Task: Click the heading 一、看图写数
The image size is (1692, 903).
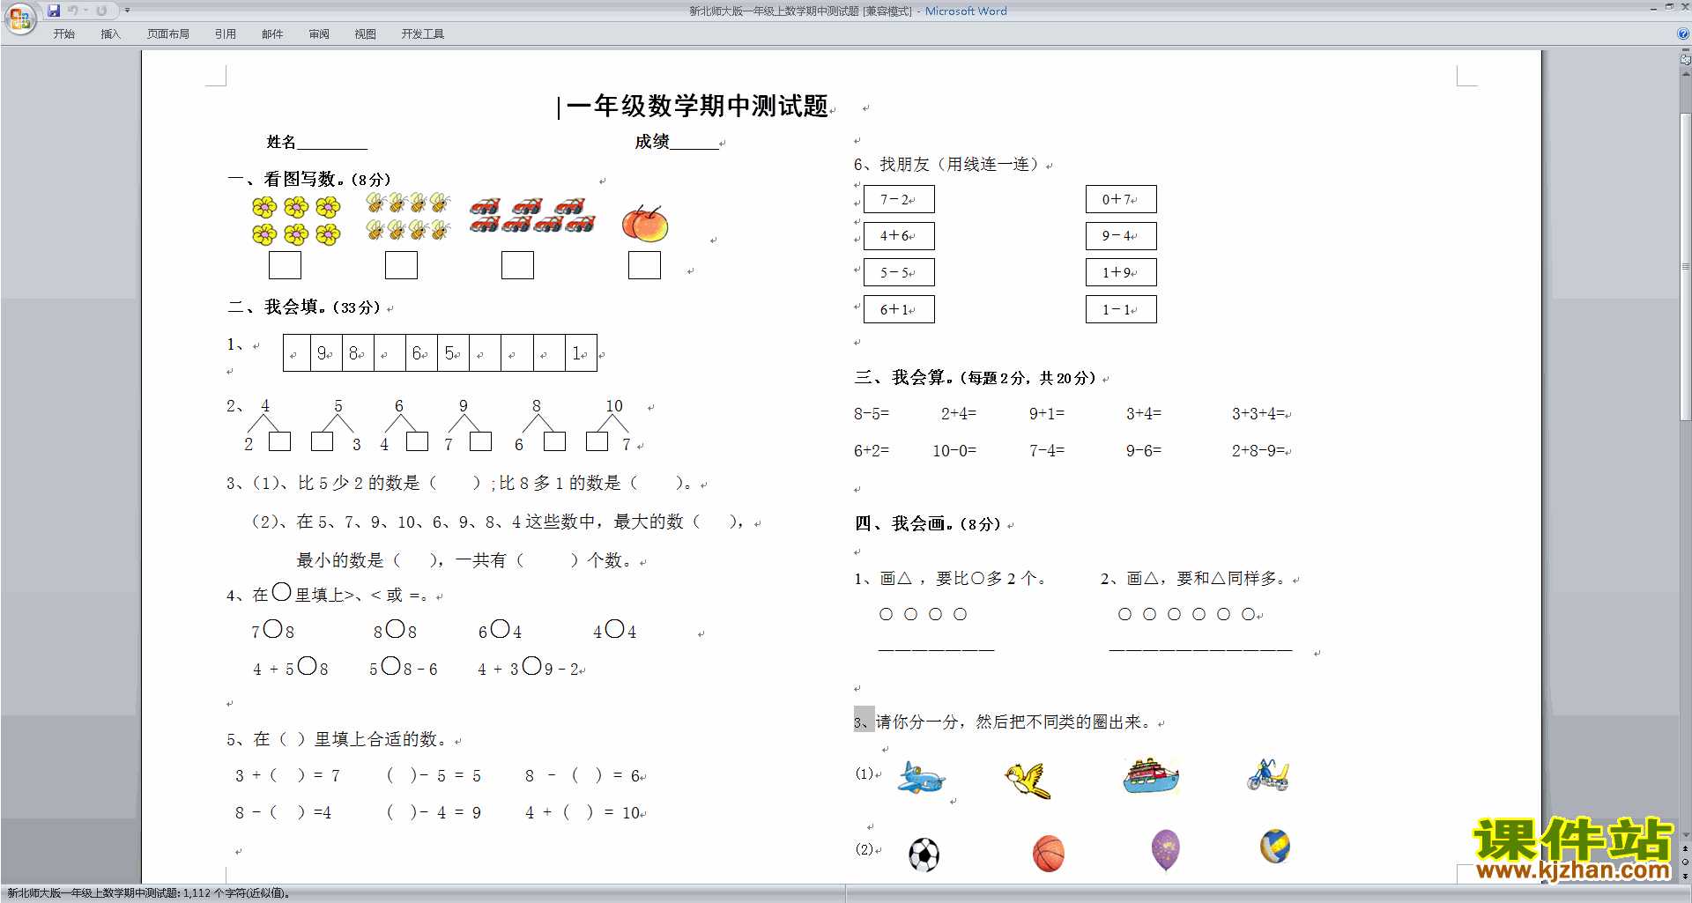Action: pos(310,179)
